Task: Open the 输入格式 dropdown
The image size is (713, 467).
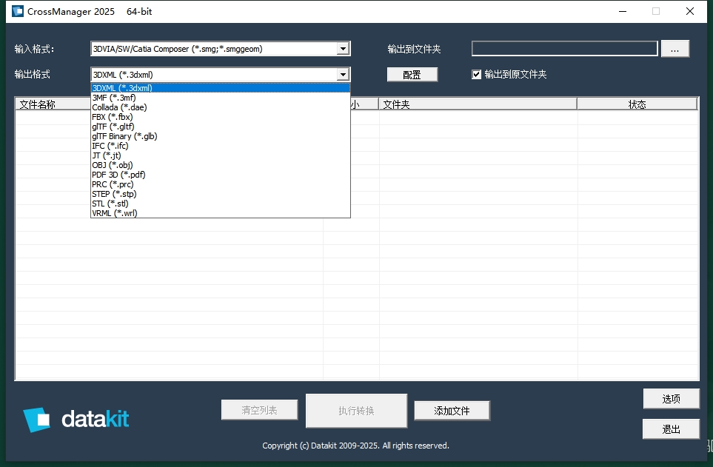Action: coord(343,48)
